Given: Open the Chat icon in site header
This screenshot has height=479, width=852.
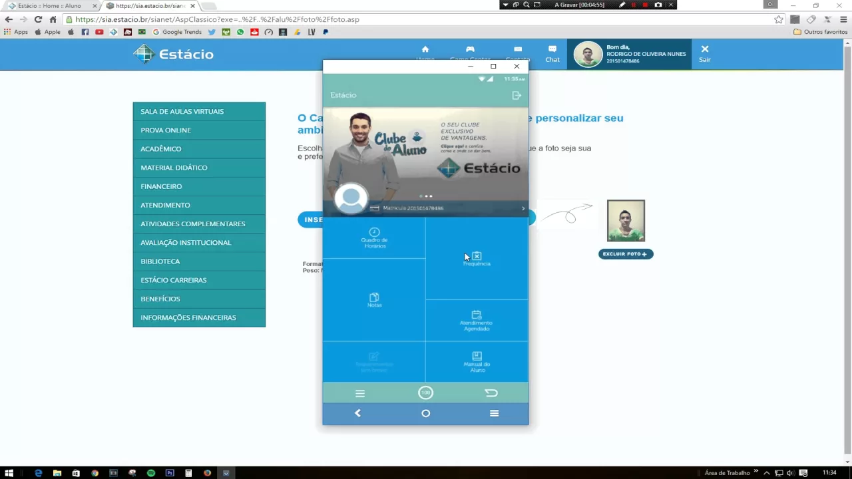Looking at the screenshot, I should [552, 54].
